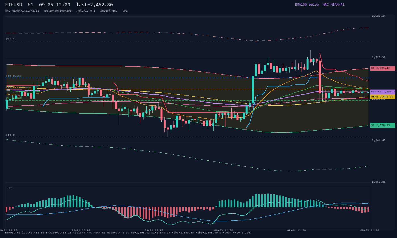Viewport: 397px width, 238px height.
Task: Click the 'MRC MEAN-R1' label in top-right header
Action: (333, 5)
